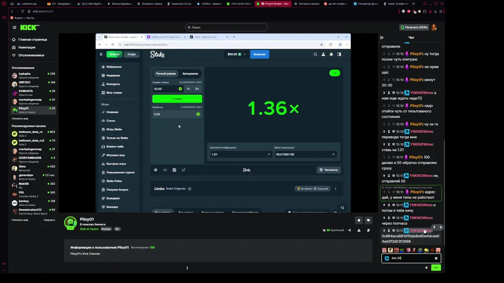Delete the hovered chat message via trash icon
504x283 pixels.
click(441, 227)
